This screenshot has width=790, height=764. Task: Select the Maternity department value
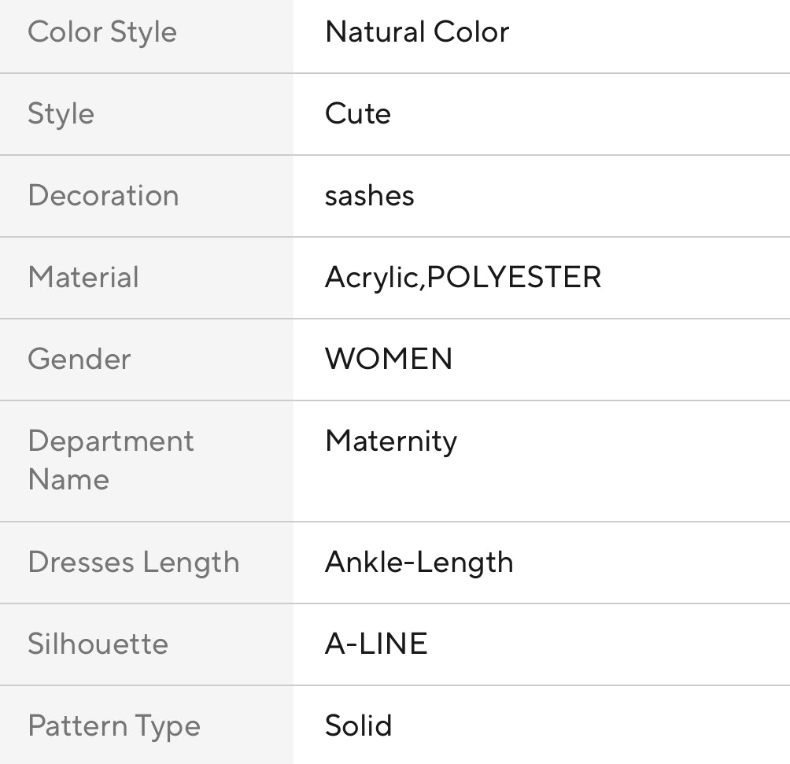[x=390, y=441]
